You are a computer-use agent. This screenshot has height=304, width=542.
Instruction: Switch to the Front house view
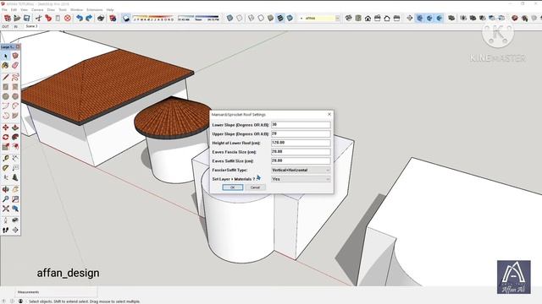pos(368,18)
